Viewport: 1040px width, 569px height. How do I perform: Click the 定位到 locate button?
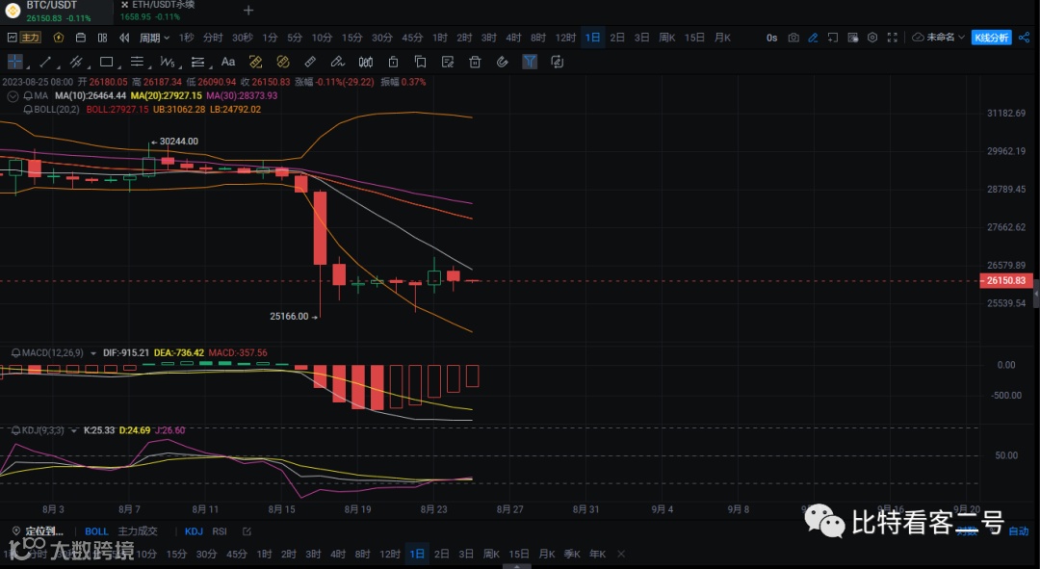[39, 531]
